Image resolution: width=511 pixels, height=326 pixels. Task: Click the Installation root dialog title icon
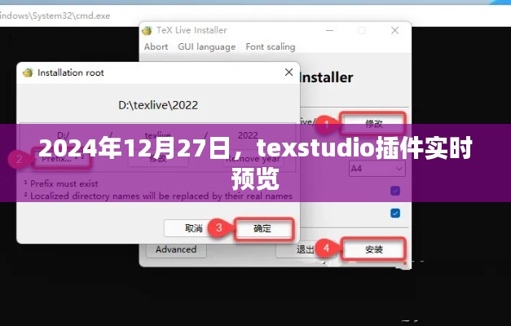[x=28, y=73]
